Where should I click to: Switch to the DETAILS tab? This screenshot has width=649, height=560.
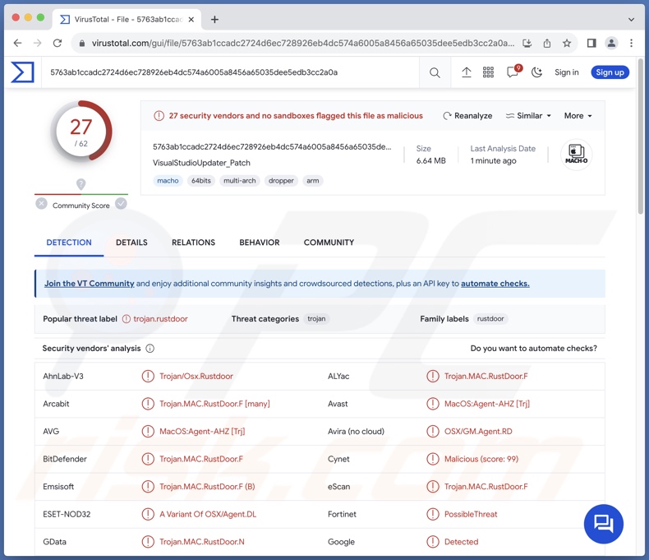(x=131, y=243)
